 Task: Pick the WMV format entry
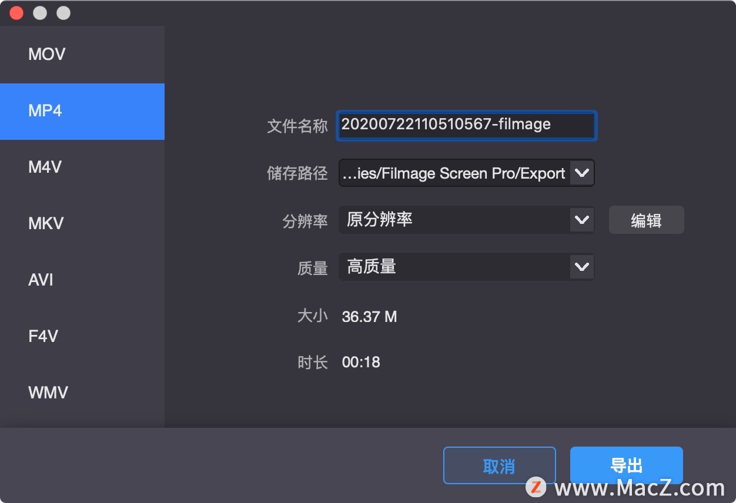tap(82, 393)
